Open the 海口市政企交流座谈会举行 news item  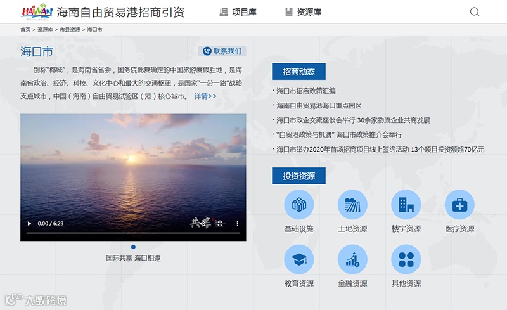click(x=353, y=120)
